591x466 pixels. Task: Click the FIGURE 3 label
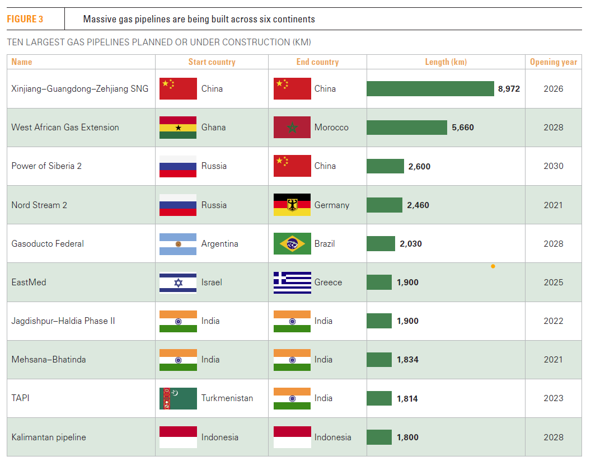(25, 19)
